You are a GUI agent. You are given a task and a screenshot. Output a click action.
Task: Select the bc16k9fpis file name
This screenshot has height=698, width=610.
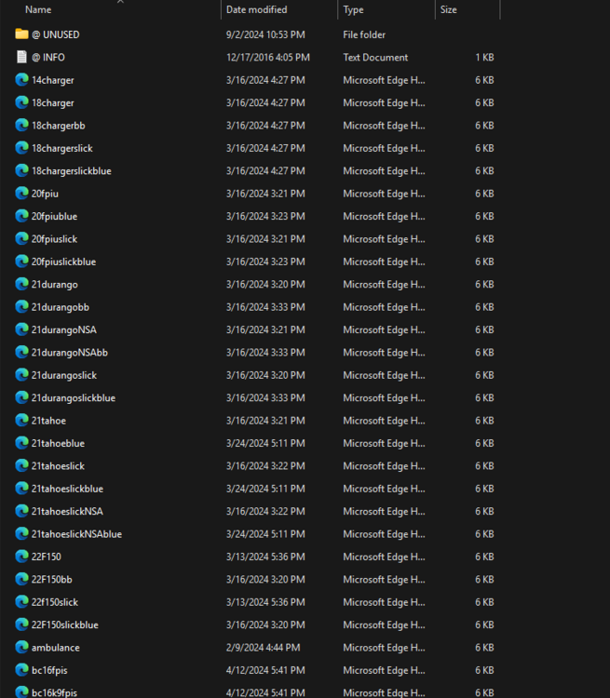54,692
